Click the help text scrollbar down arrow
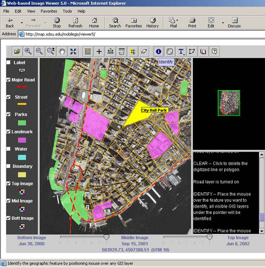The image size is (265, 268). click(262, 231)
